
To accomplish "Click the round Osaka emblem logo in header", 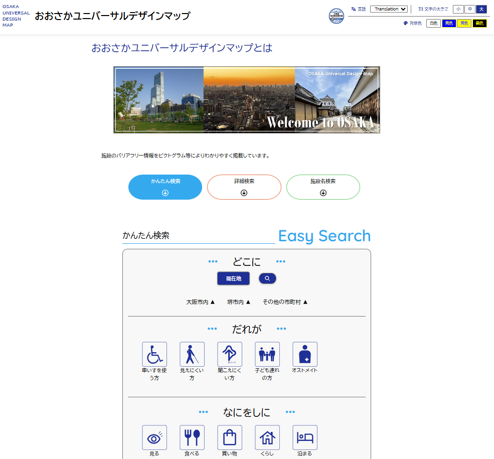I will coord(336,16).
